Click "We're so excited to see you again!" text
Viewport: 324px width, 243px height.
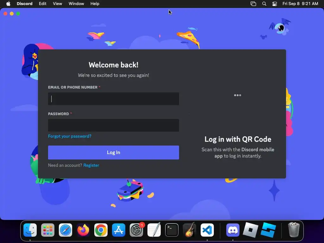[114, 75]
